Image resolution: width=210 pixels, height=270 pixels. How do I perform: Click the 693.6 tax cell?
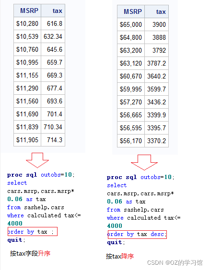53,101
